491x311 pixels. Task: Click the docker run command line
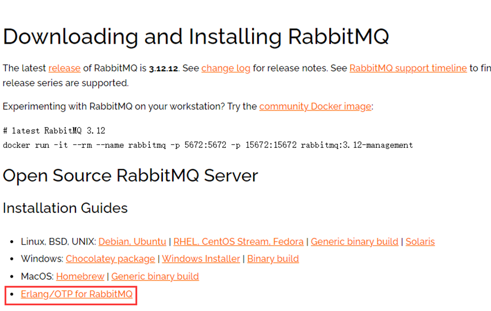point(208,146)
